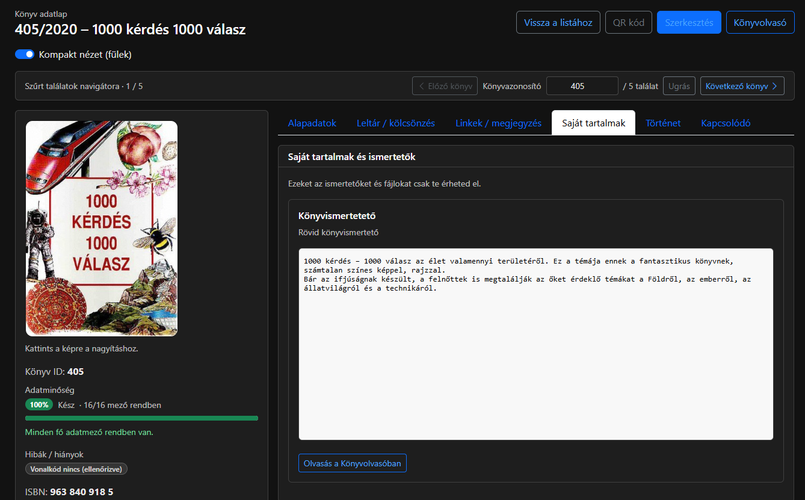Click the Minden fő adatmező rendben van message
The height and width of the screenshot is (500, 805).
pos(89,432)
